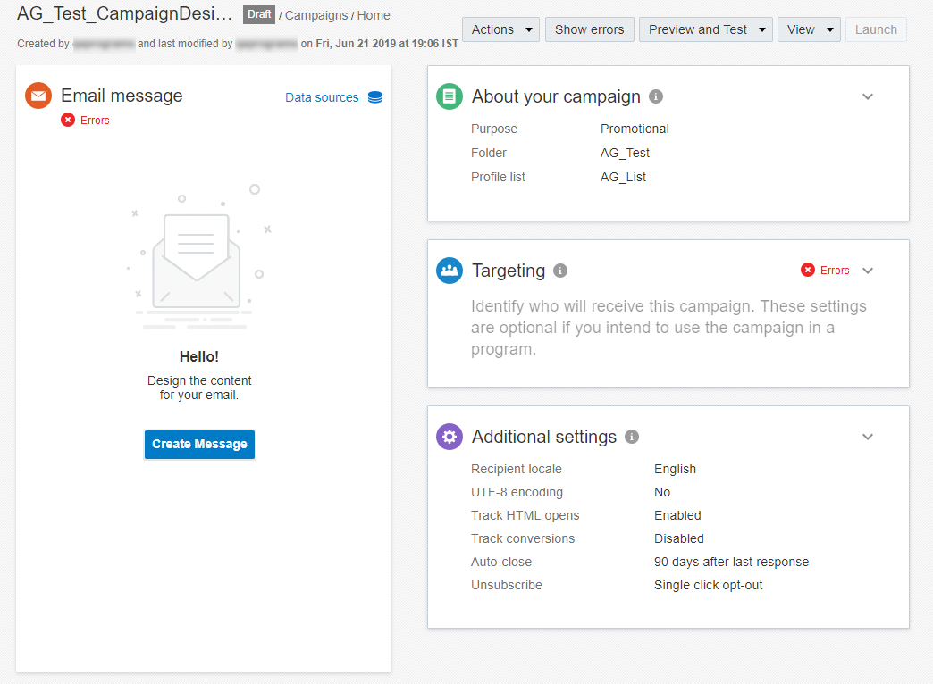
Task: Click the orange Email message envelope icon
Action: coord(38,96)
